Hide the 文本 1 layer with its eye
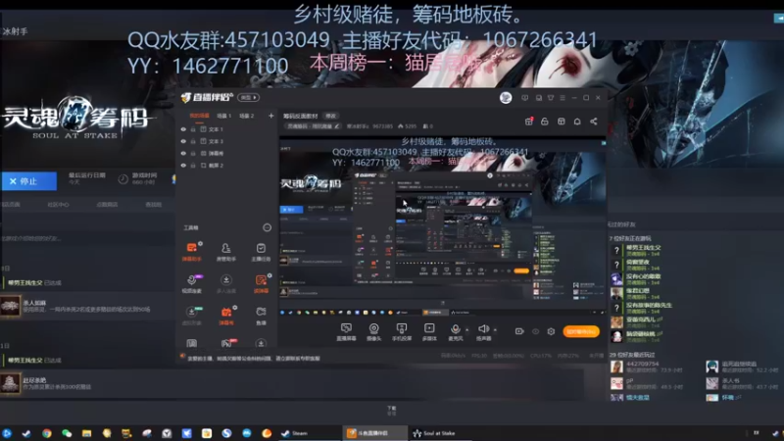Viewport: 784px width, 441px height. pos(183,129)
